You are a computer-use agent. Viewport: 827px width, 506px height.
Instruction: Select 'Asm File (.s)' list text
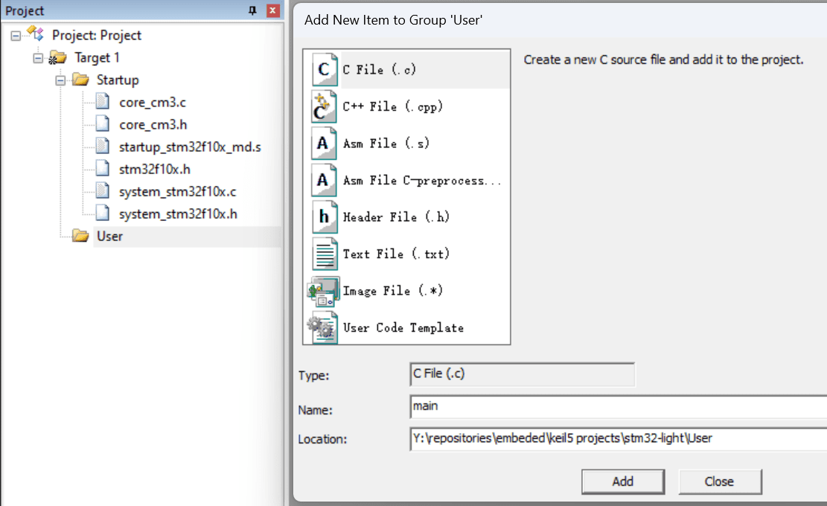(386, 144)
